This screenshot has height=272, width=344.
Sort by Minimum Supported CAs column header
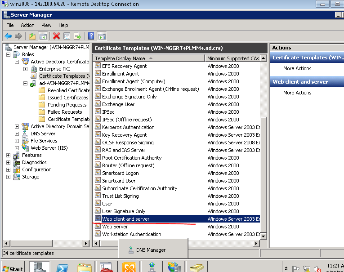(232, 58)
